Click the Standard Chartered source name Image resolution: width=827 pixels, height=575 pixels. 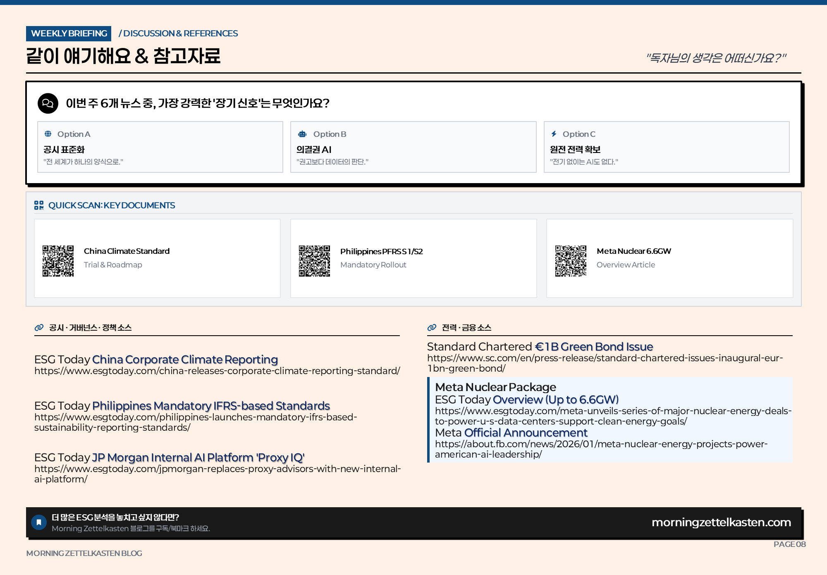click(479, 346)
